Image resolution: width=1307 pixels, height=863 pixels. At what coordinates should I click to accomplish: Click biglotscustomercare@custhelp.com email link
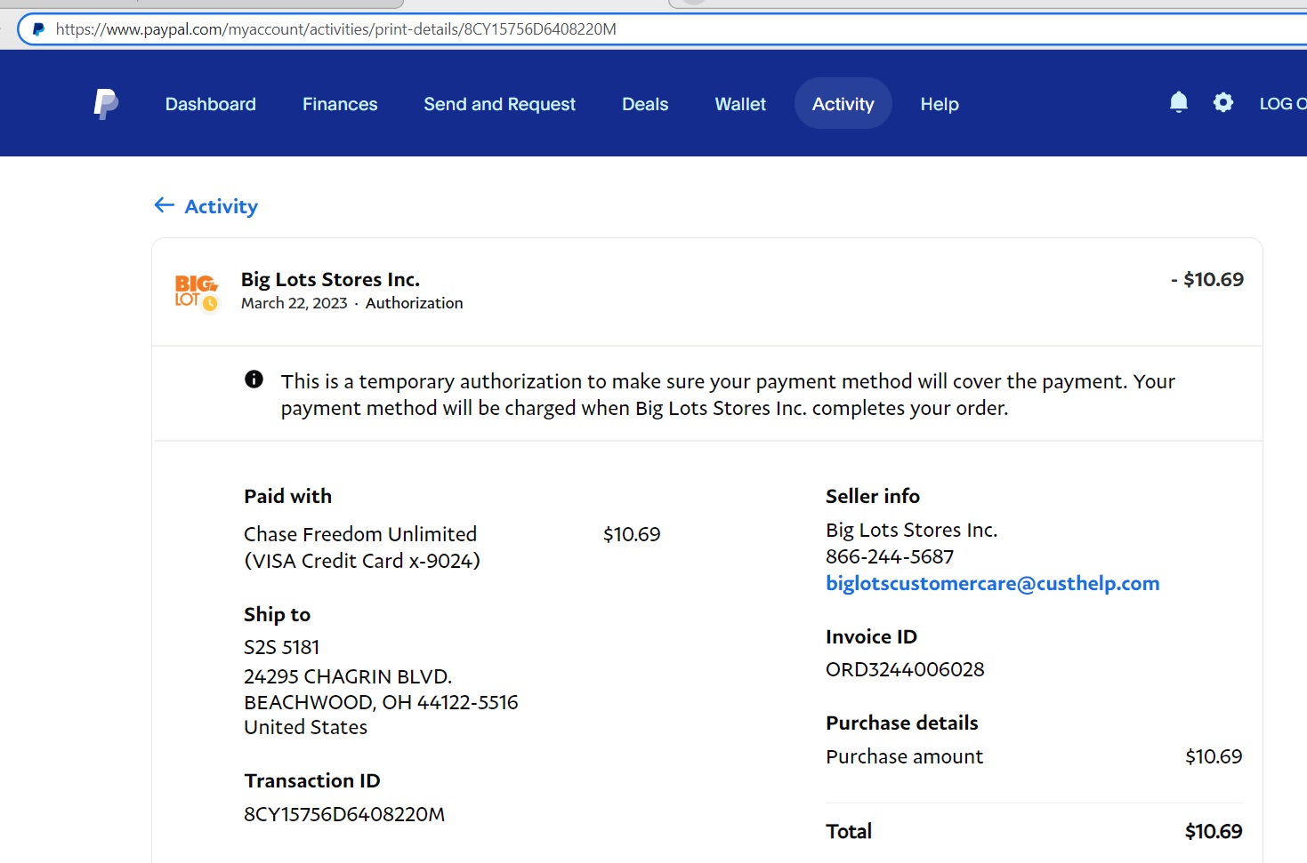[992, 583]
